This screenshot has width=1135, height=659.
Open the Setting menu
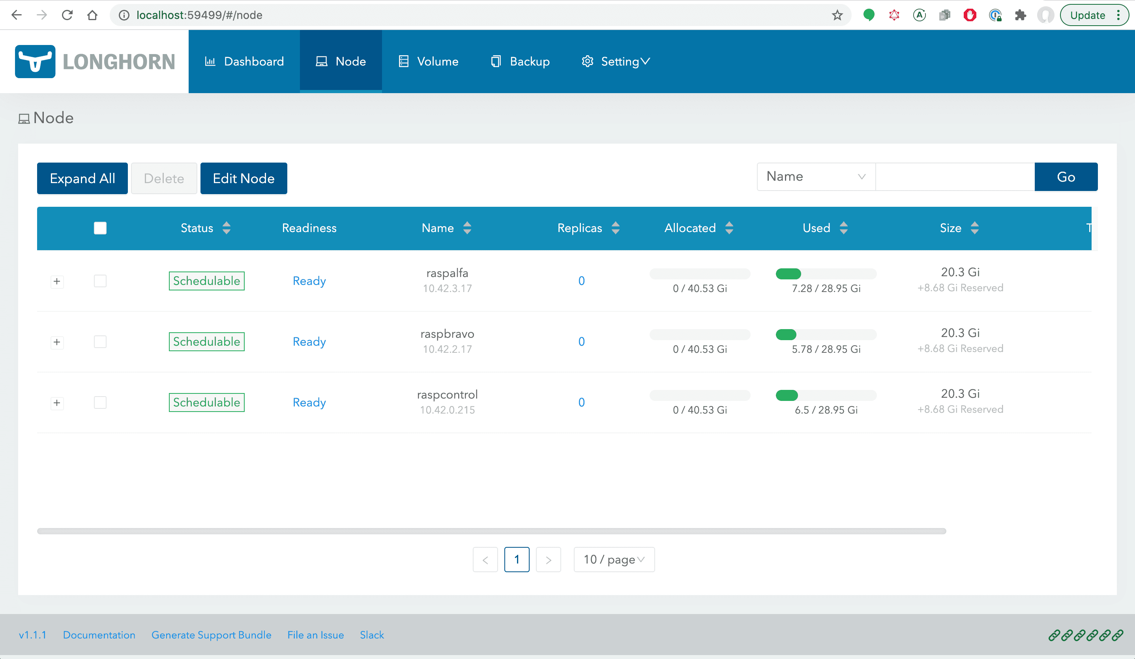pos(615,61)
